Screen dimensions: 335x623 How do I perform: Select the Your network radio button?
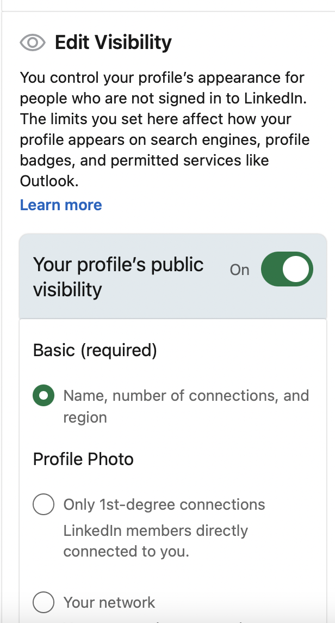pos(44,602)
